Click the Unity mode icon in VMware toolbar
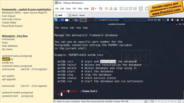This screenshot has height=103, width=184. click(135, 9)
